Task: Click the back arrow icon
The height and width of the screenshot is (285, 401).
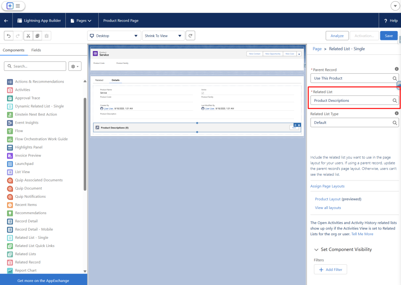Action: click(6, 21)
